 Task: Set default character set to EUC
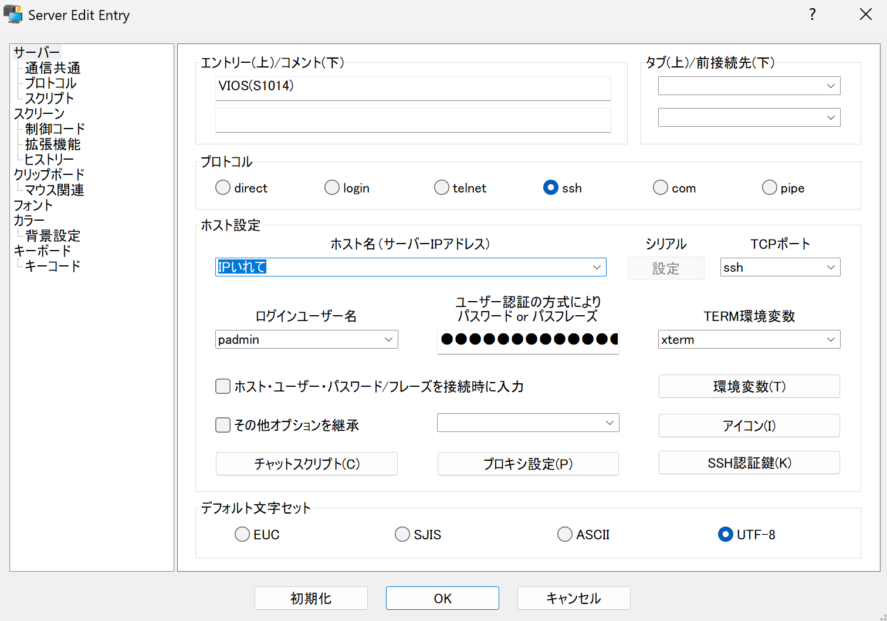(242, 534)
